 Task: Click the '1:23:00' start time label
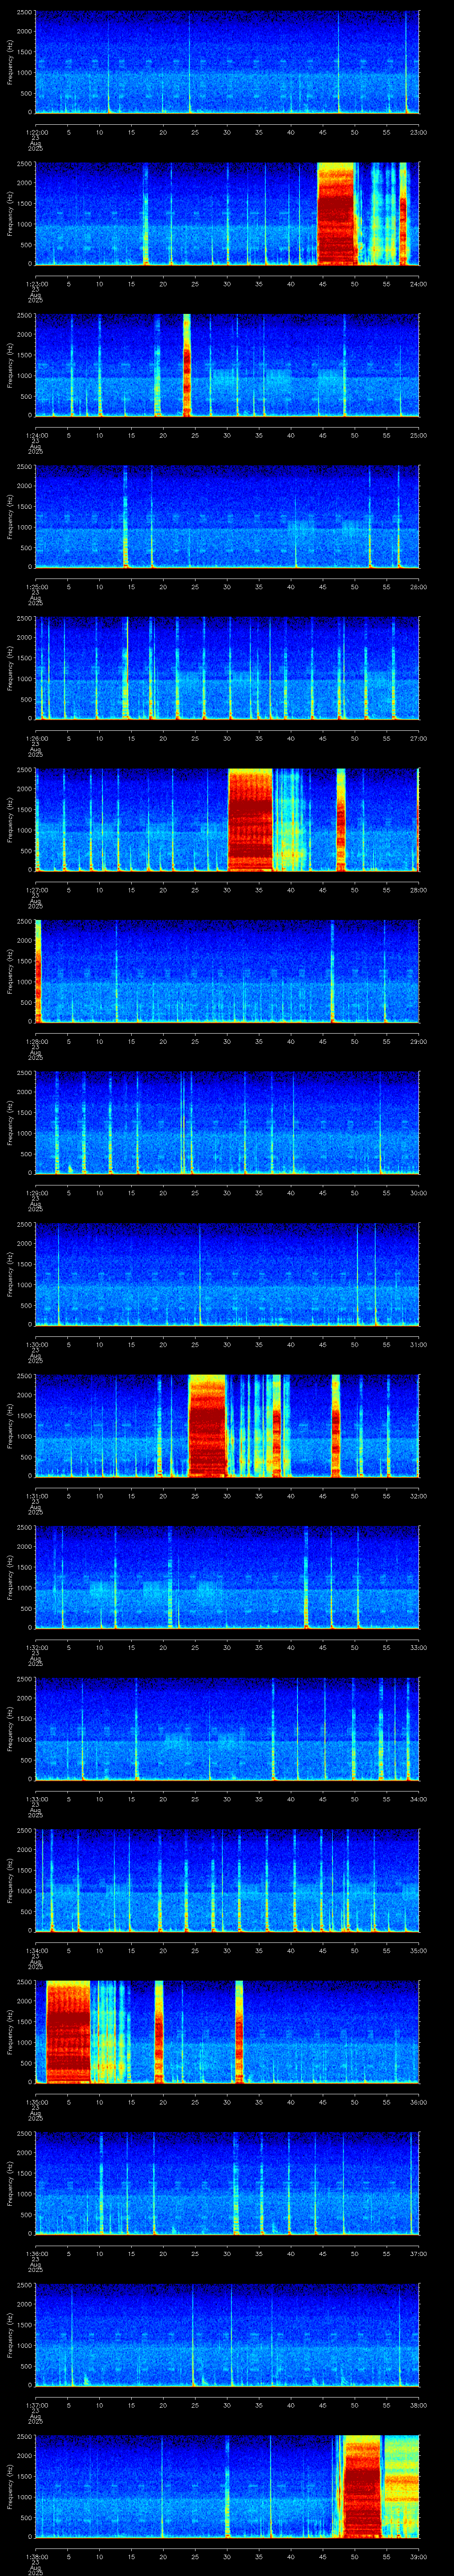point(36,284)
